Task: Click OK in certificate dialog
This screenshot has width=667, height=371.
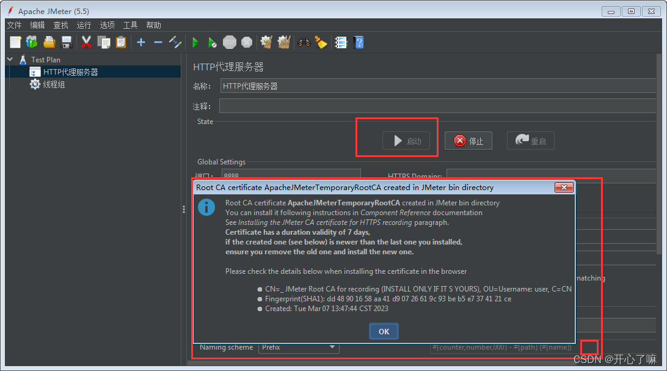Action: point(384,331)
